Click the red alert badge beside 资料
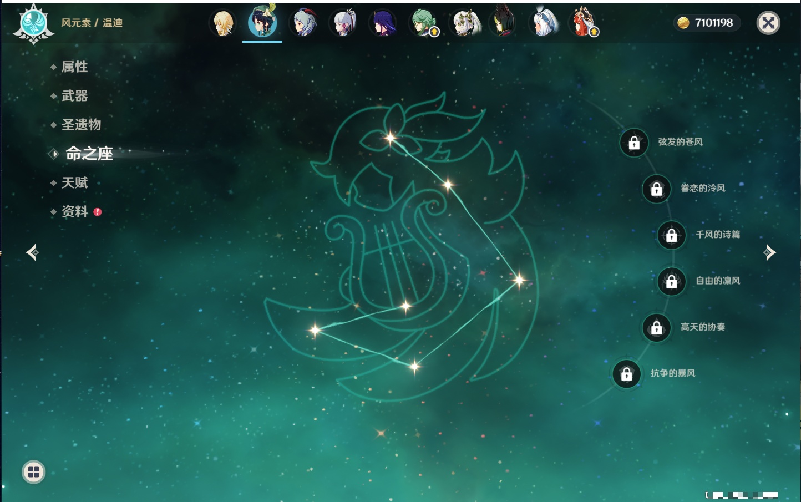Screen dimensions: 801x502 pos(98,212)
